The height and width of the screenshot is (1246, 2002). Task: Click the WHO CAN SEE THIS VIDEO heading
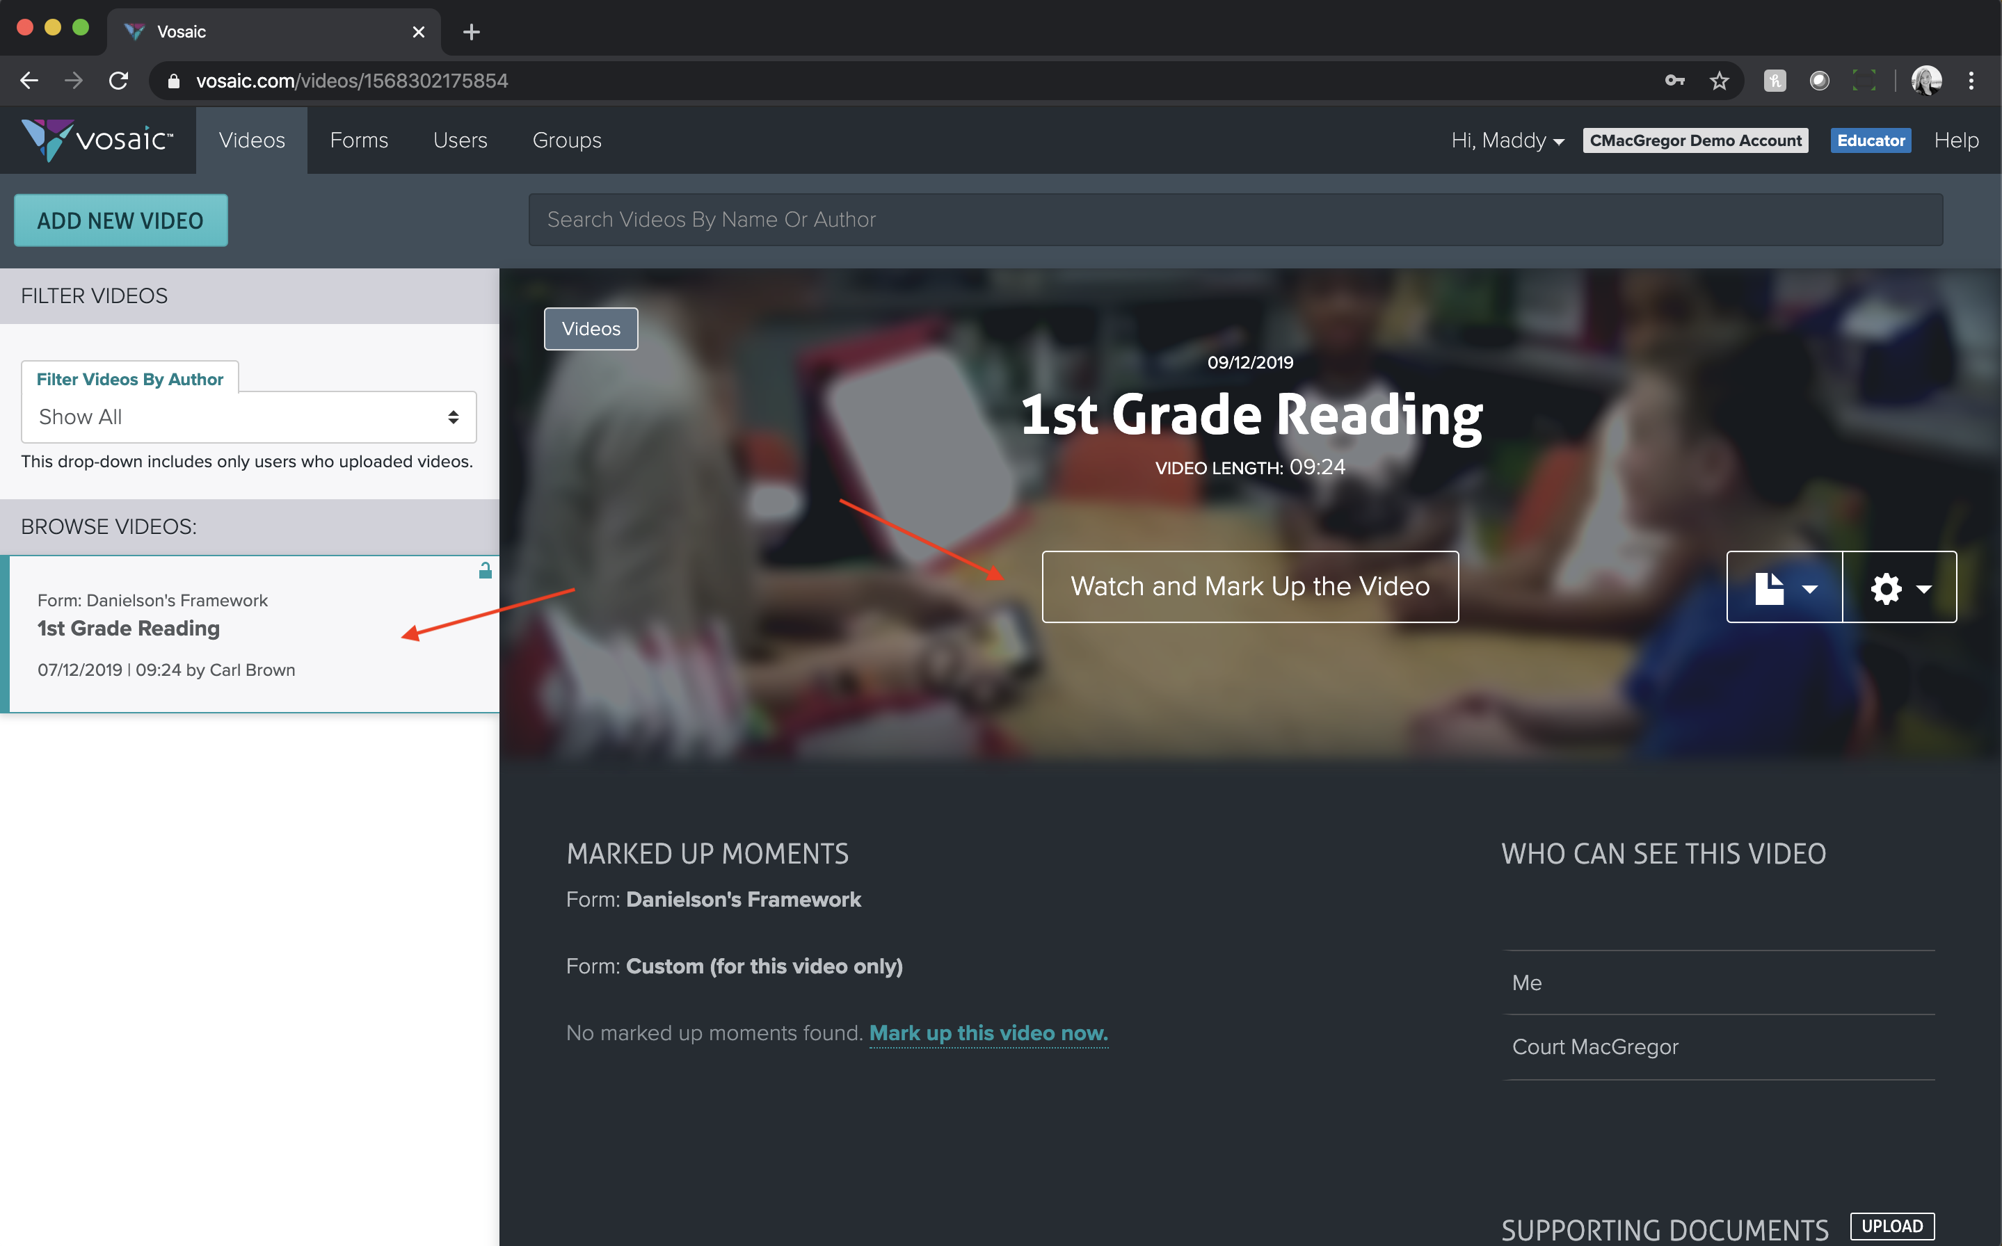(x=1663, y=854)
